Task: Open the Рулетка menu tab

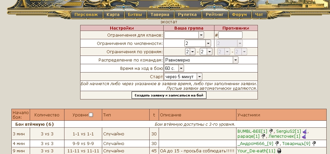Action: [x=187, y=15]
